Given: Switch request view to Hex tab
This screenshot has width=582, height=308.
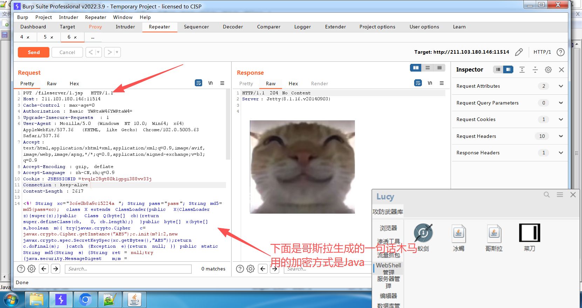Looking at the screenshot, I should click(x=74, y=83).
